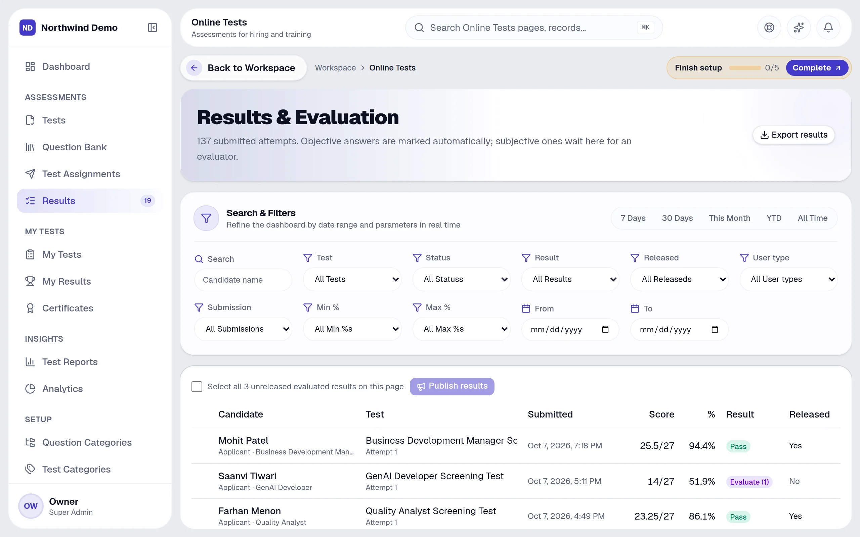Open the AI sparkles icon

tap(799, 28)
